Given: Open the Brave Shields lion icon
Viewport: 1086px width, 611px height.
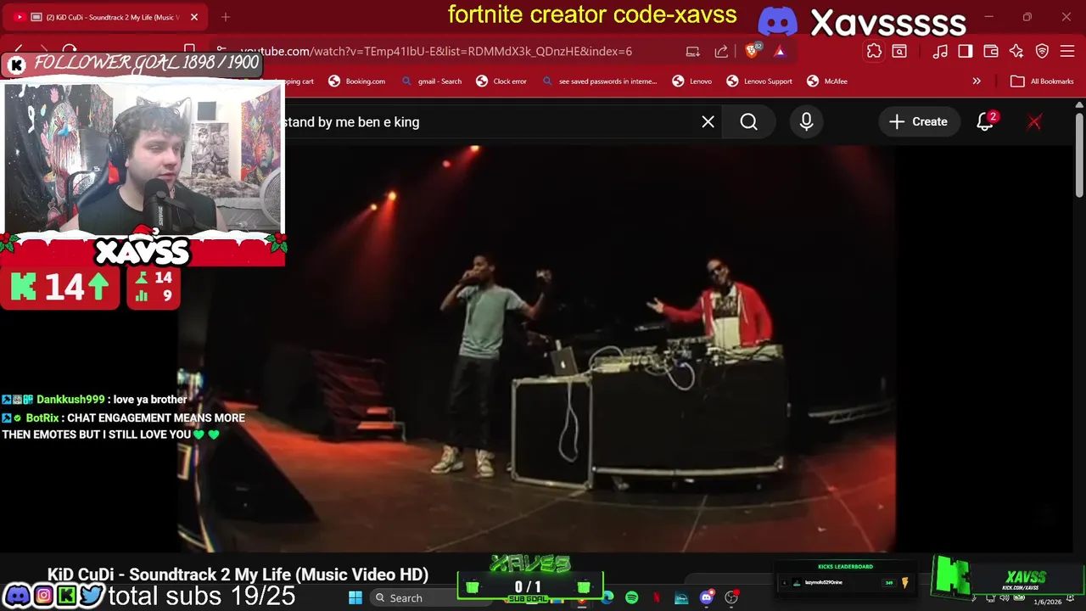Looking at the screenshot, I should [x=753, y=51].
